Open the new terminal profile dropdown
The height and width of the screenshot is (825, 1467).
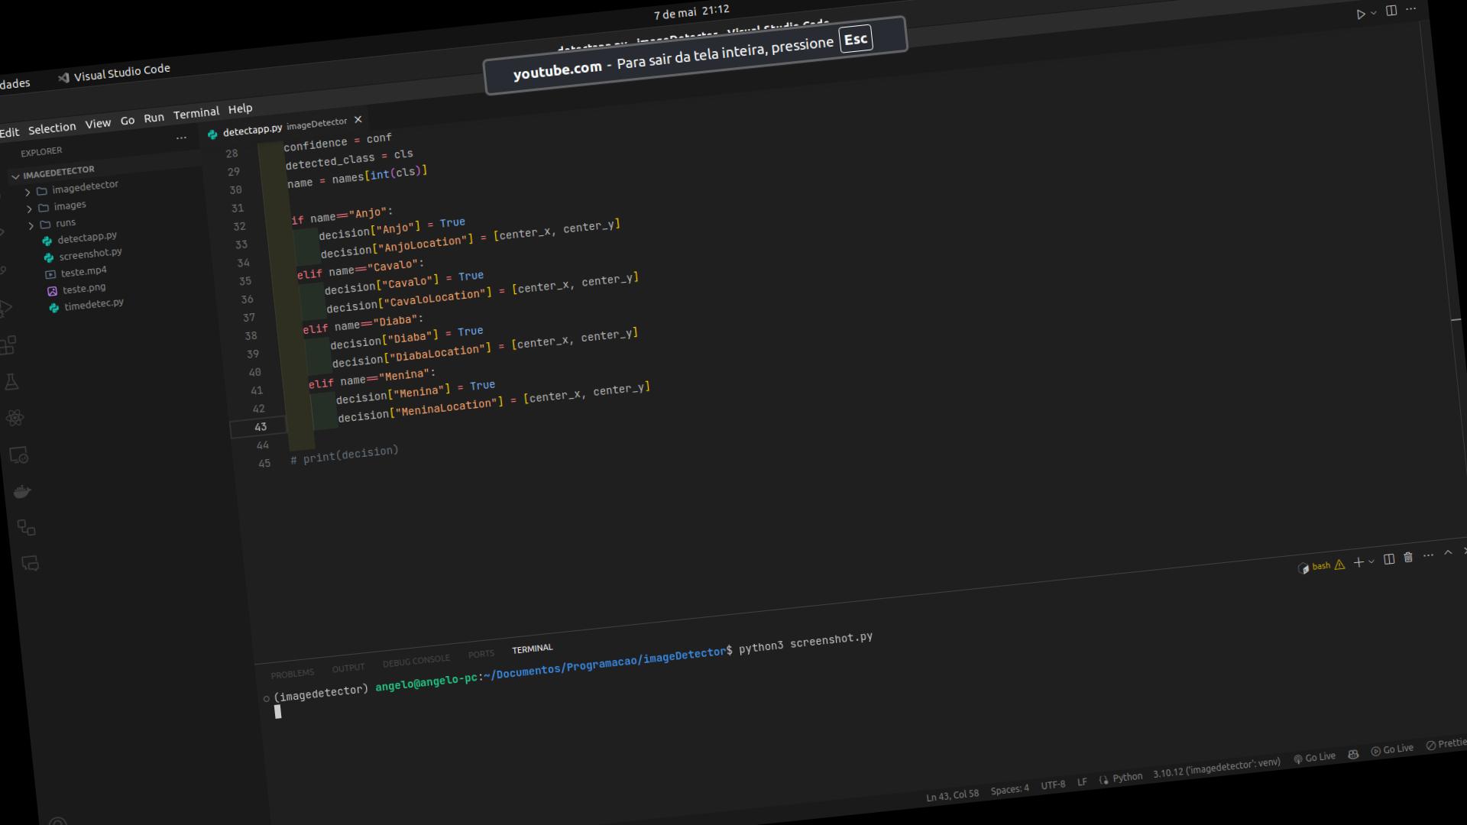[1371, 561]
